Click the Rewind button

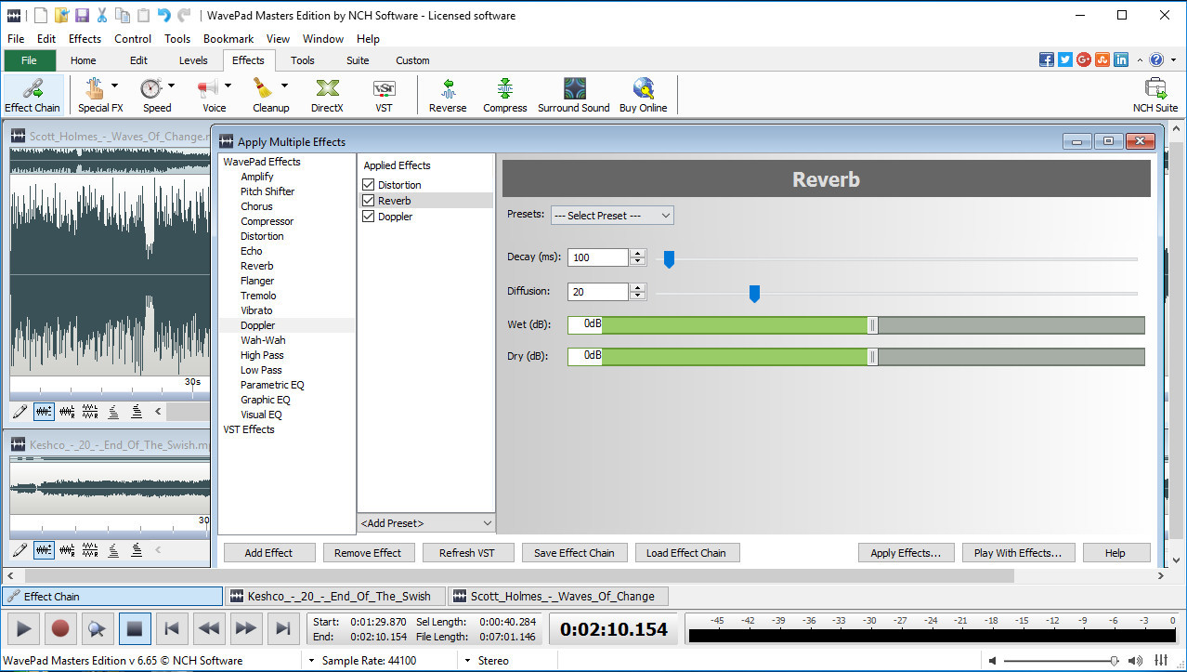(x=209, y=629)
